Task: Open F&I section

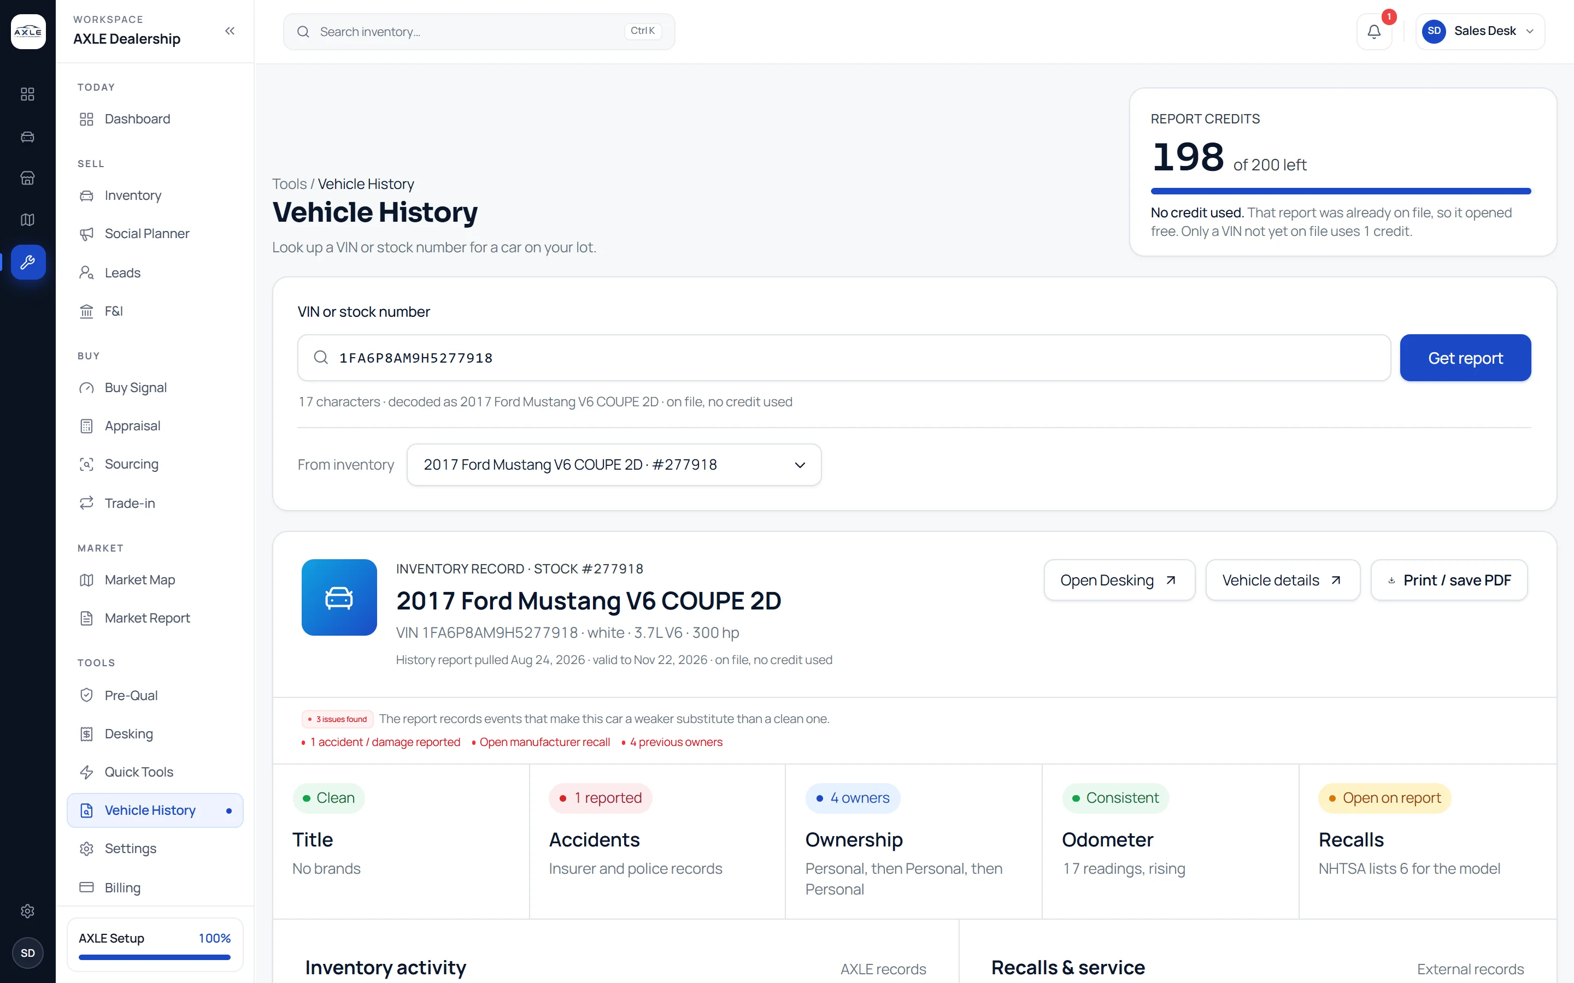Action: point(155,311)
